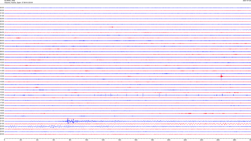The image size is (251, 141).
Task: Select the 08:00 trace time label
Action: click(x=2, y=52)
